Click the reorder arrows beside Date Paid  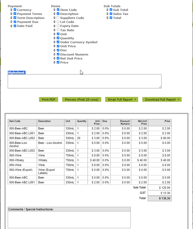(x=11, y=26)
